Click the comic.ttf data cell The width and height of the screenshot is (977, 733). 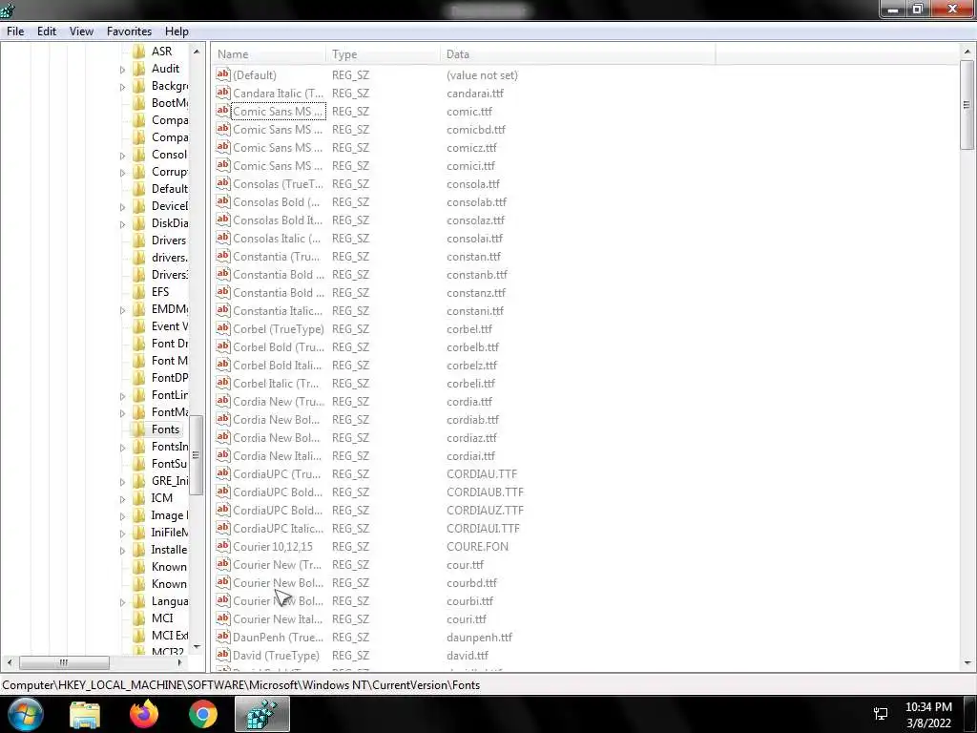point(469,112)
